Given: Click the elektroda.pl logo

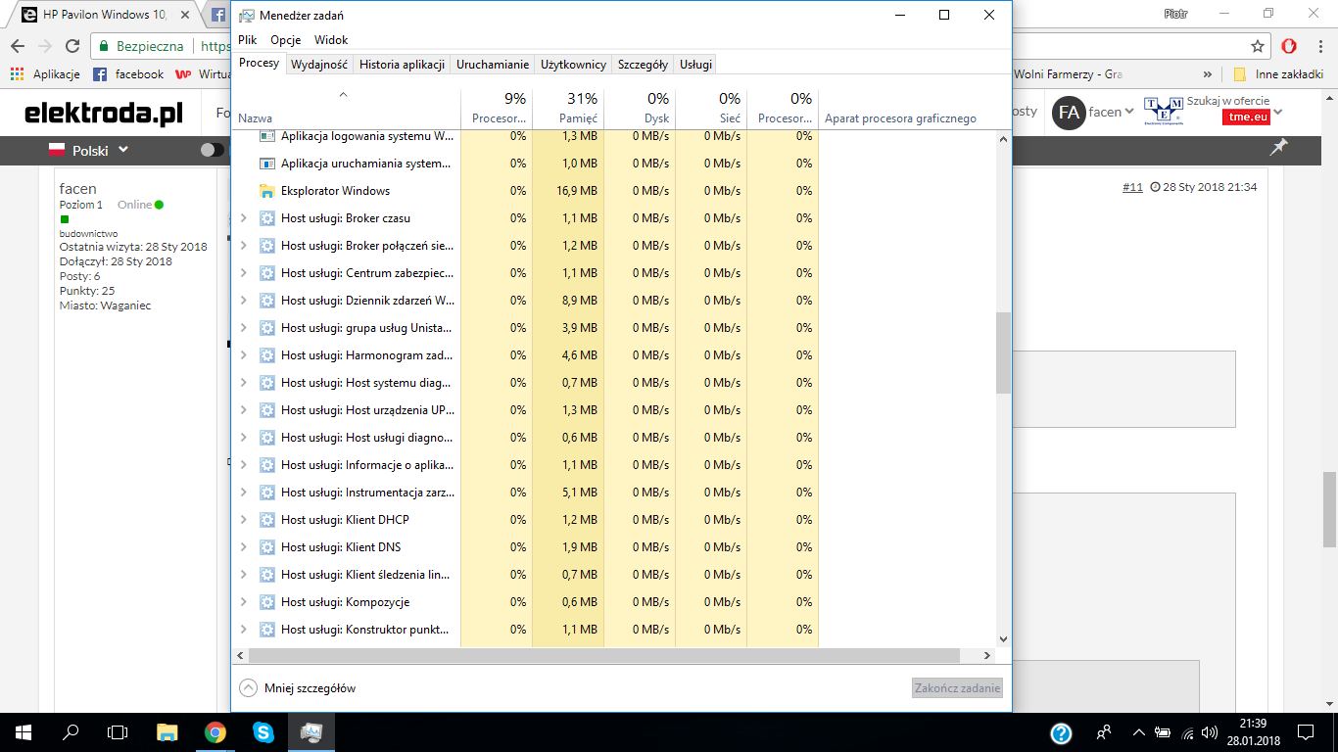Looking at the screenshot, I should click(104, 113).
